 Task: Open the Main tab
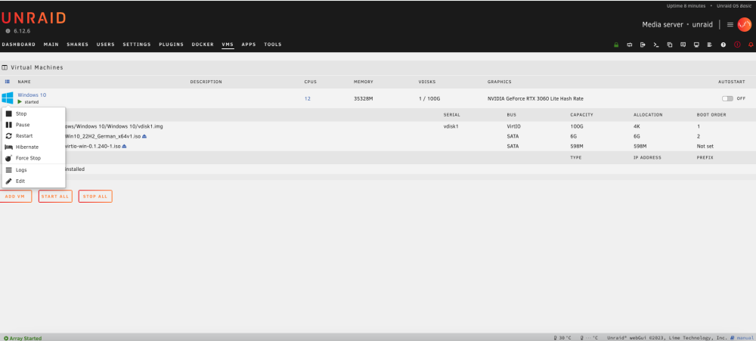[x=51, y=45]
